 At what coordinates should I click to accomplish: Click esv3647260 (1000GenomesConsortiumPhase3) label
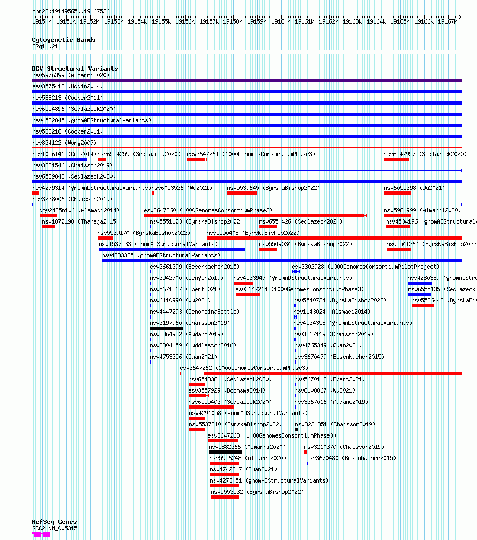tap(208, 210)
